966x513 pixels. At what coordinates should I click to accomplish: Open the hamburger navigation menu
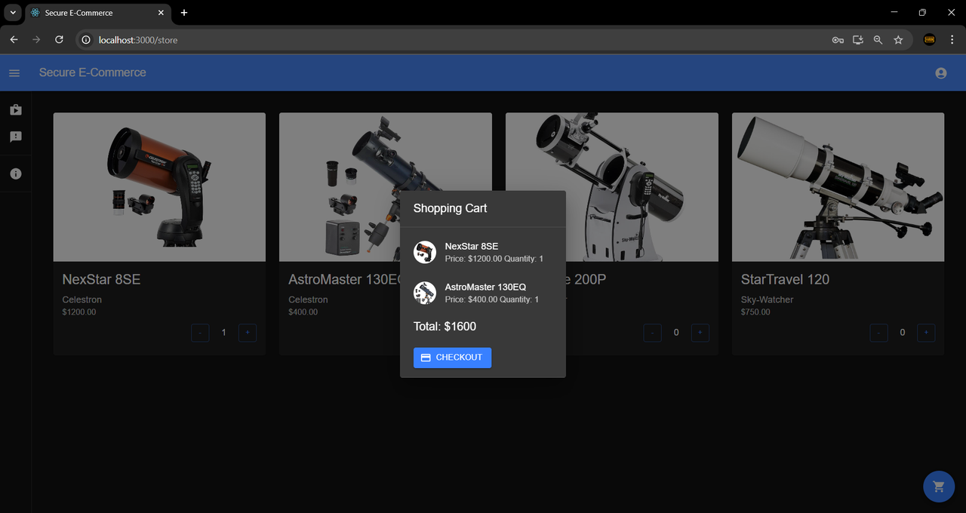[14, 73]
